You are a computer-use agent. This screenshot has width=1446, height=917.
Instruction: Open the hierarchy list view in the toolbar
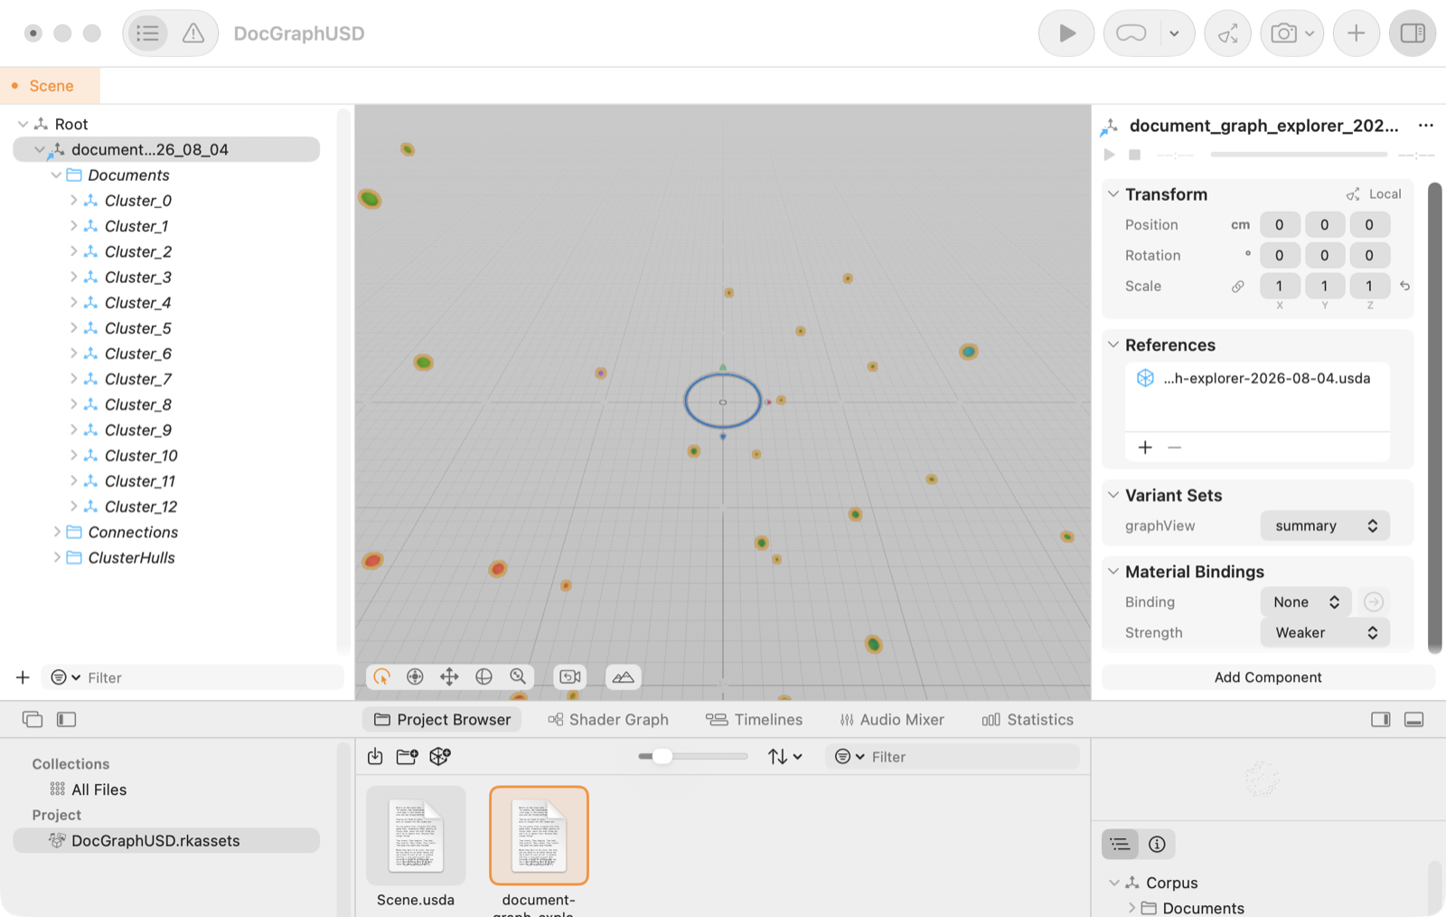(x=147, y=33)
